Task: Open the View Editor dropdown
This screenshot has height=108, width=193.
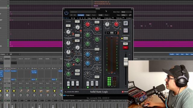Action: coord(124,15)
